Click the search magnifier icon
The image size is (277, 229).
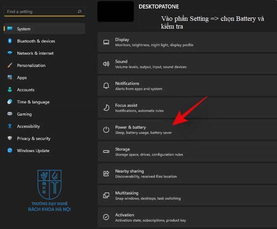point(79,12)
